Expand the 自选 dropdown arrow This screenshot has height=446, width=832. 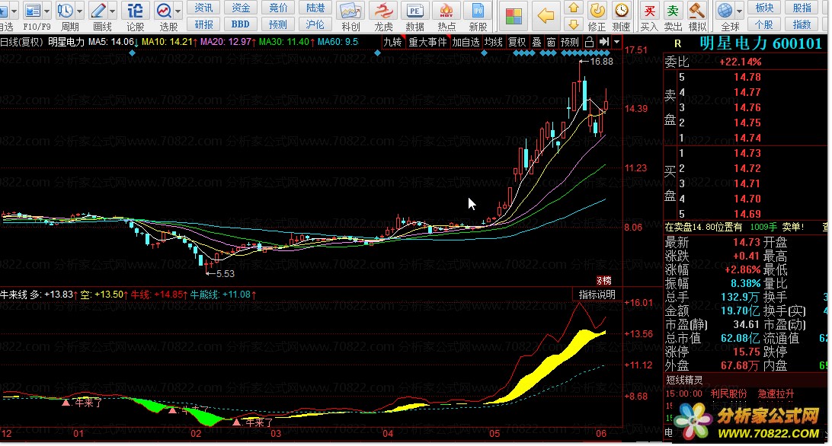coord(13,11)
